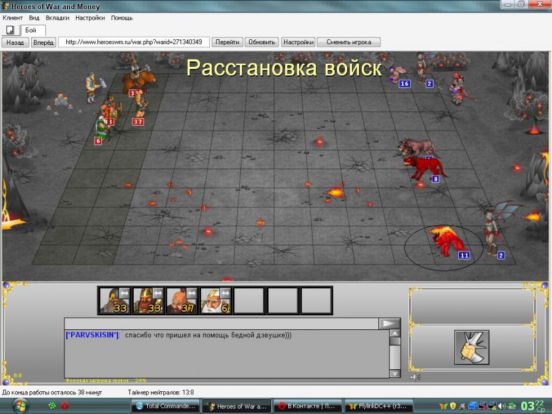Click the succubus labeled 2 beside the imps
Screen dimensions: 552x414
423,69
